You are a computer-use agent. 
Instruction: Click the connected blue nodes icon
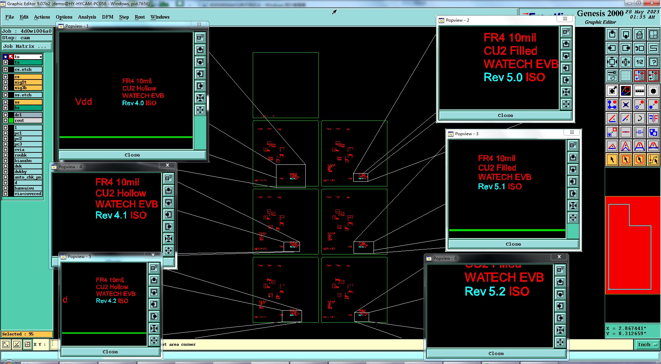612,105
